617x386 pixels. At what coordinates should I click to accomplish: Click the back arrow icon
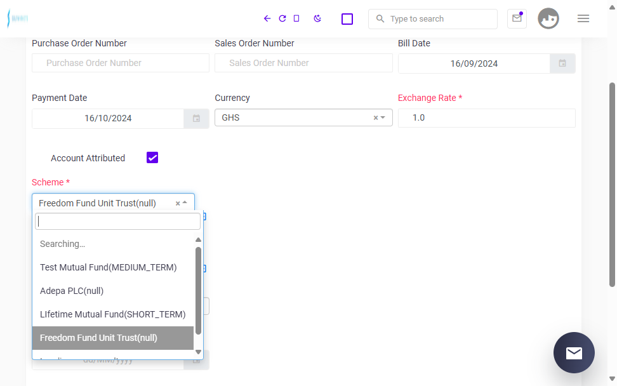click(267, 18)
